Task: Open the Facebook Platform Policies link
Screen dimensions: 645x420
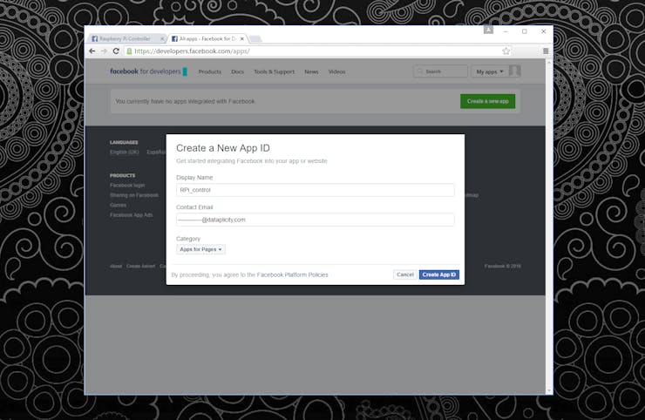Action: click(293, 274)
